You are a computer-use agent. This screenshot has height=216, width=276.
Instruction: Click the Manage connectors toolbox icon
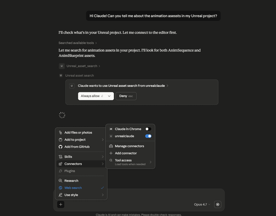point(111,146)
